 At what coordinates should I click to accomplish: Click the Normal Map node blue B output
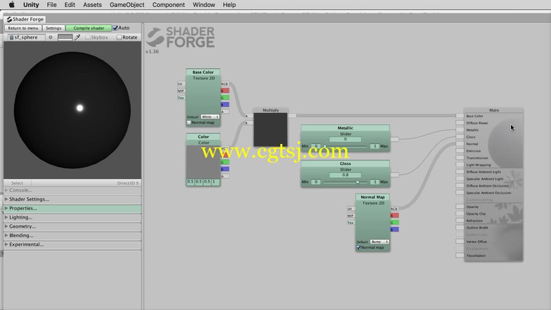395,229
